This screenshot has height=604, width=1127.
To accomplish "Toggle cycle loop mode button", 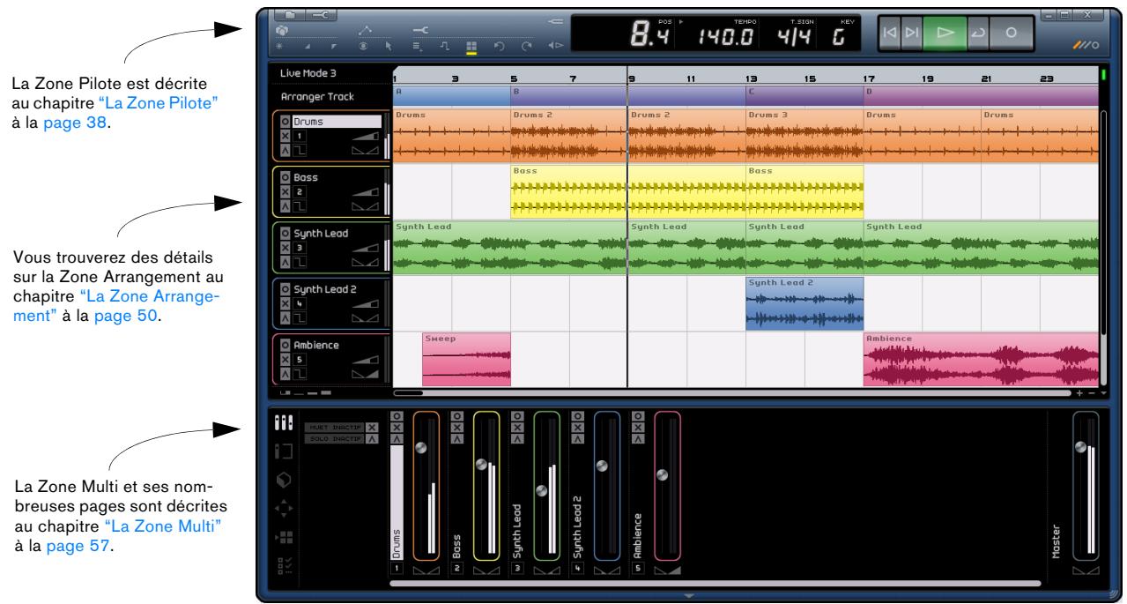I will (978, 32).
